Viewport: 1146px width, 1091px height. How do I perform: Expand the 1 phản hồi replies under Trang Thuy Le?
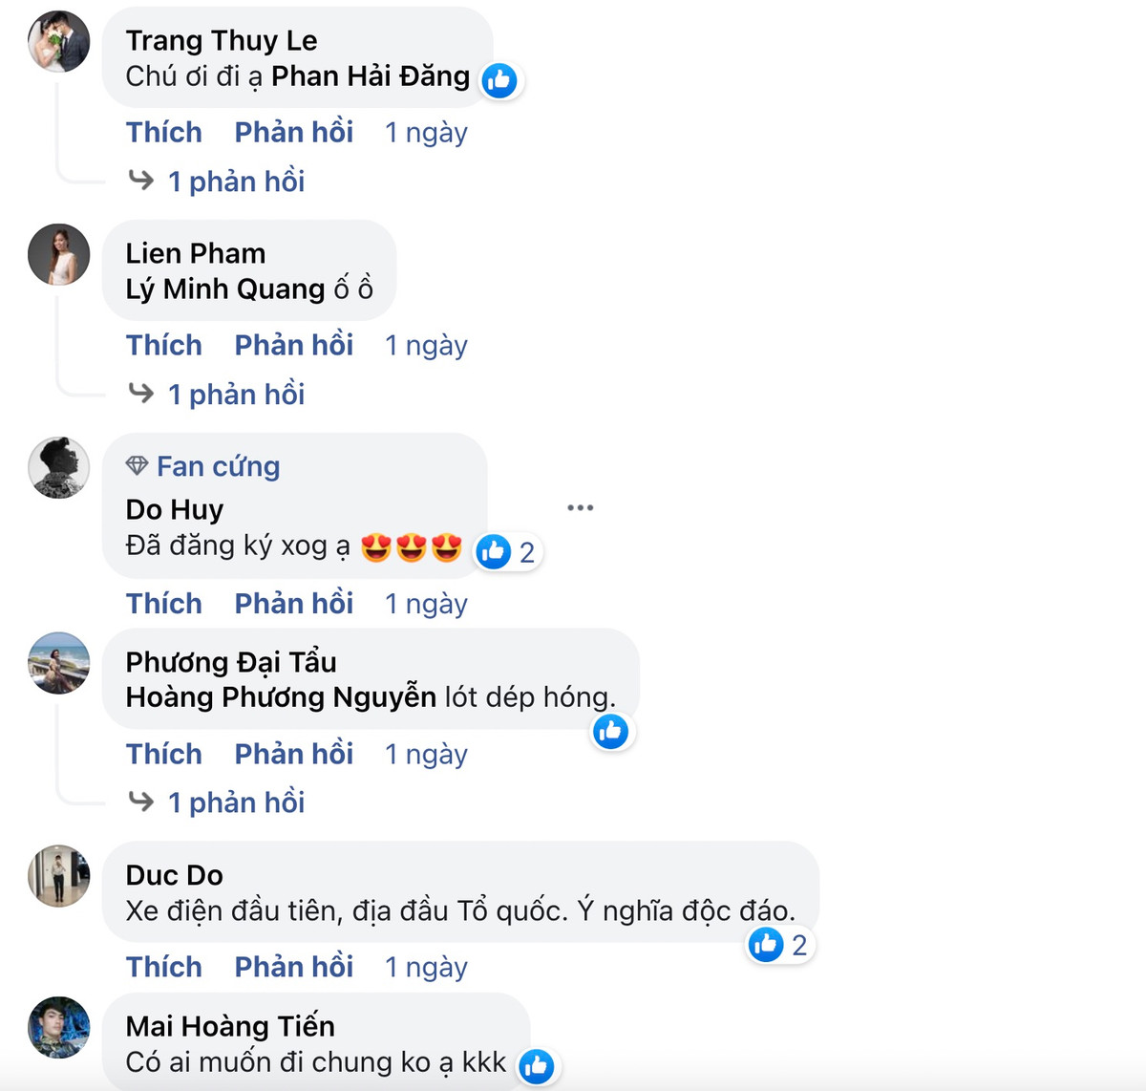(x=236, y=181)
